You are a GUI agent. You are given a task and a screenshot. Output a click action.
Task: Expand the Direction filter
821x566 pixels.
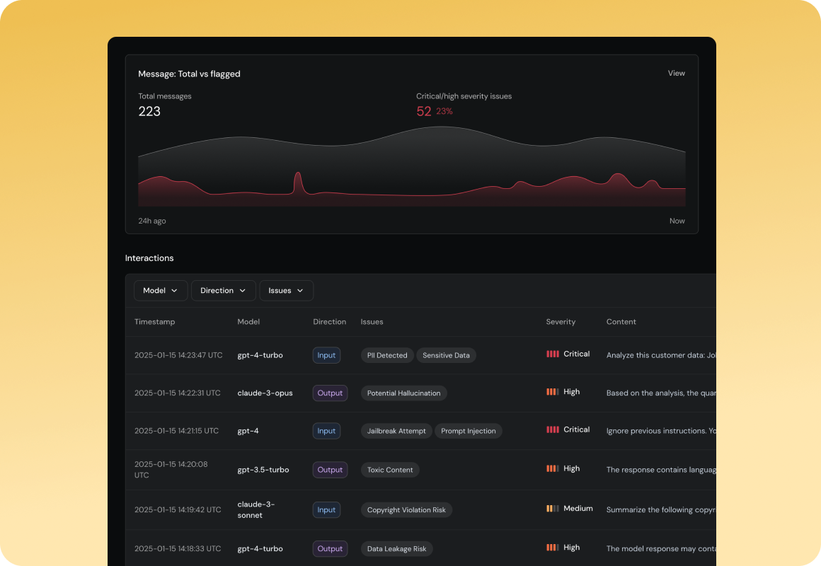[223, 290]
